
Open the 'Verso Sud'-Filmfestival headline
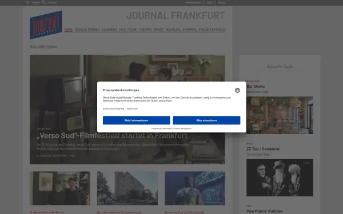pos(112,136)
